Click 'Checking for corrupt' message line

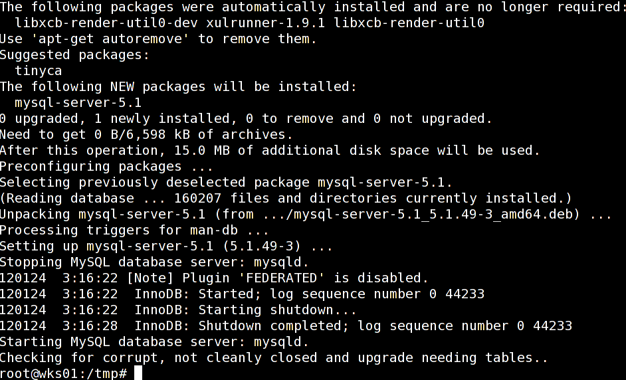pos(274,358)
